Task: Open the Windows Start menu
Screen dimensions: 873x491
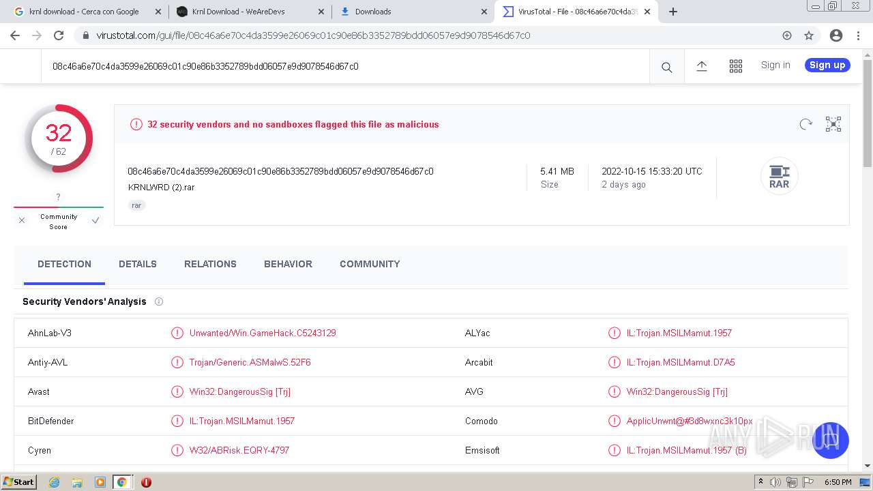Action: tap(19, 481)
